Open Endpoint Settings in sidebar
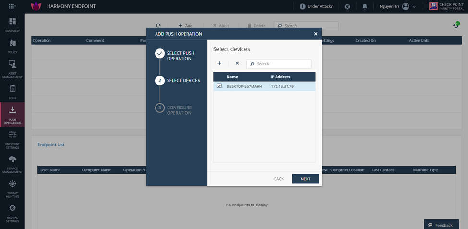The height and width of the screenshot is (229, 468). tap(12, 140)
